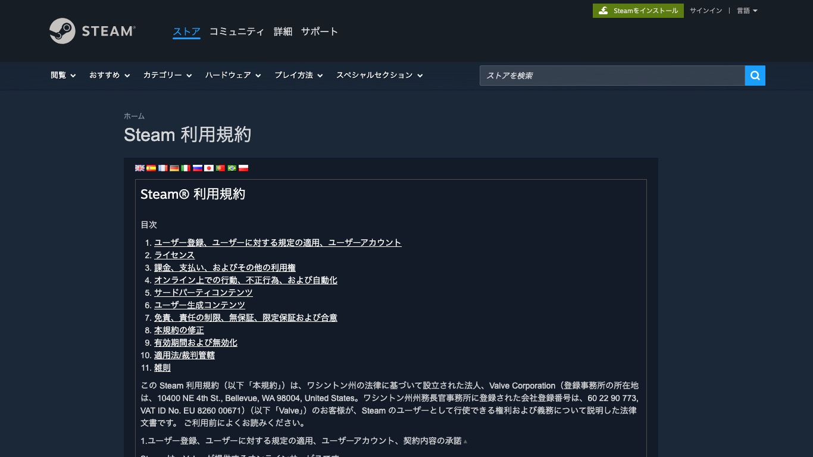Jump to section 1 ユーザー登録 link

point(278,243)
